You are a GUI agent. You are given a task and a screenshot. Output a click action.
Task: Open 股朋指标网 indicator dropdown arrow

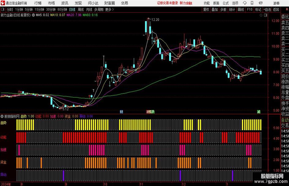click(2, 116)
